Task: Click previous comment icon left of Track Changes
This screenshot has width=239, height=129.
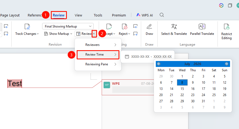Action: tap(6, 26)
